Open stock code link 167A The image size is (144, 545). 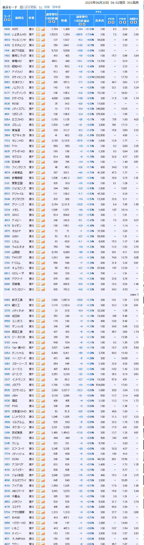tap(7, 348)
